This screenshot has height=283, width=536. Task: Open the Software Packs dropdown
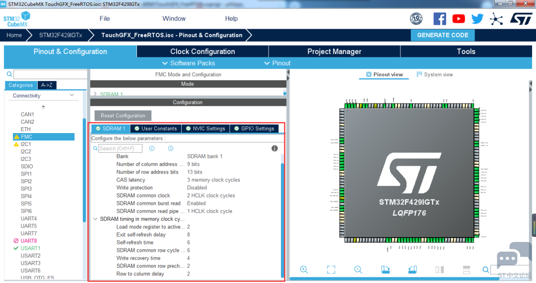[189, 63]
